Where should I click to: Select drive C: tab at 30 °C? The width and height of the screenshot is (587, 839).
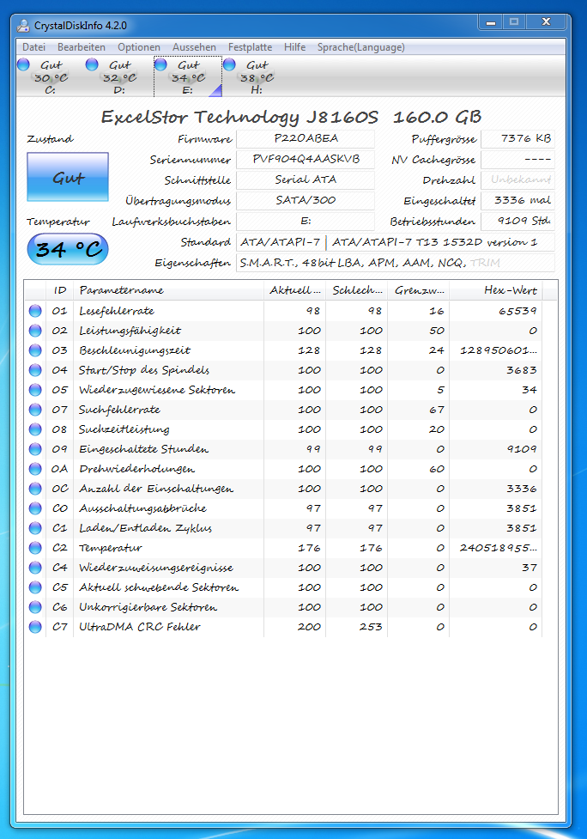(x=51, y=76)
